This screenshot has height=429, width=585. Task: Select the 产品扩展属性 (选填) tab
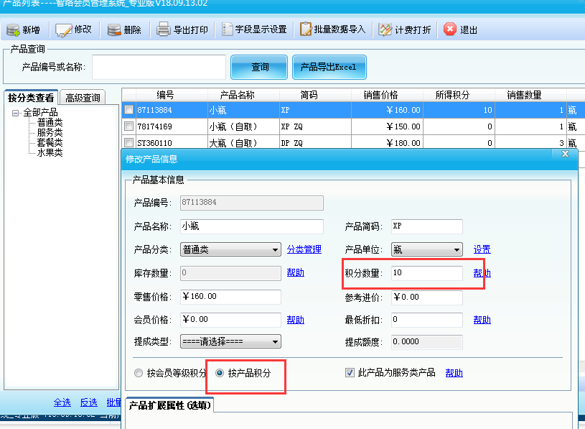[169, 405]
